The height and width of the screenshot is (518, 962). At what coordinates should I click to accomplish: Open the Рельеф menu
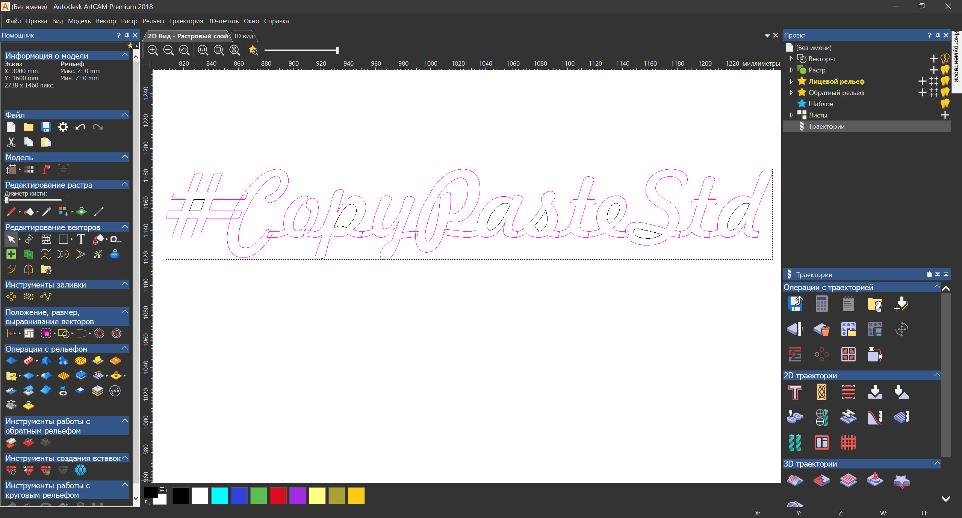tap(153, 21)
